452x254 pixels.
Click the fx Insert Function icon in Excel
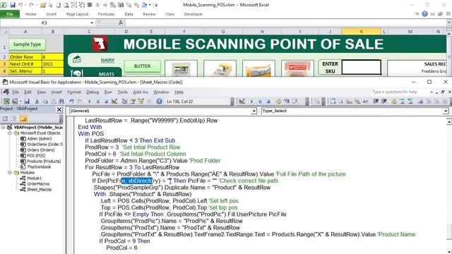click(x=121, y=23)
